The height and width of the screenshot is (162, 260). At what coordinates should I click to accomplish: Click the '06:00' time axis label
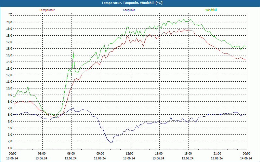pyautogui.click(x=71, y=154)
